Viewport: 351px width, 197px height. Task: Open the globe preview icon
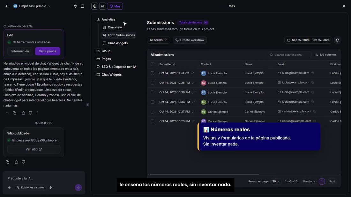[95, 6]
